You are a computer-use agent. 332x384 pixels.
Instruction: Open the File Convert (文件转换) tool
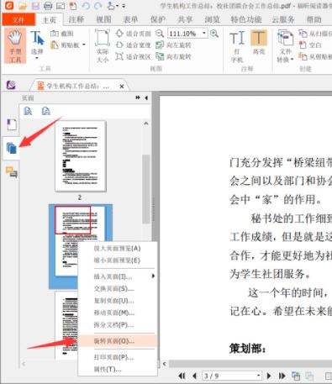tap(285, 46)
